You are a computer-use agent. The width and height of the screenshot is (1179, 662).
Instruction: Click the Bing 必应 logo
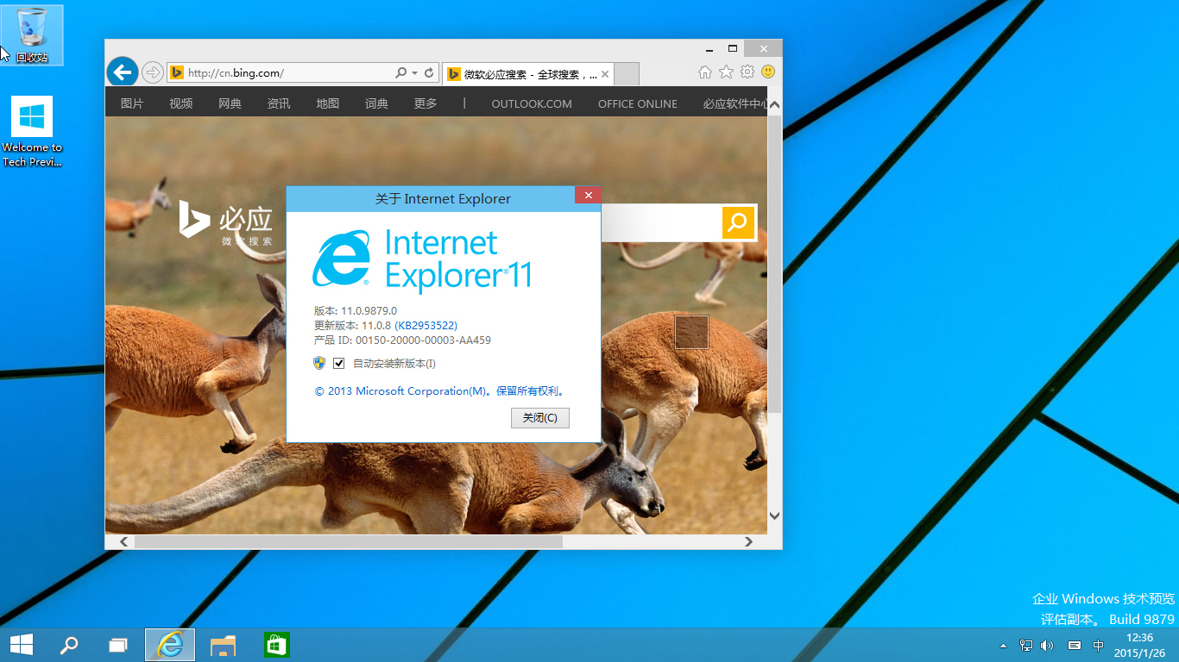pyautogui.click(x=226, y=222)
